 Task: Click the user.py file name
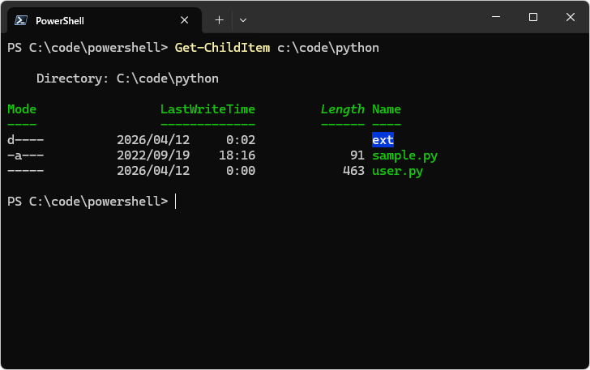[x=397, y=171]
